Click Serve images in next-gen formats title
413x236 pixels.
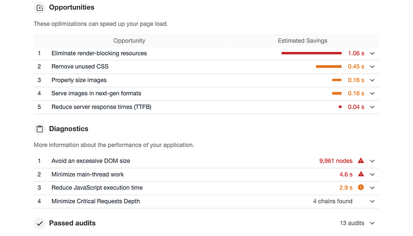(x=96, y=93)
